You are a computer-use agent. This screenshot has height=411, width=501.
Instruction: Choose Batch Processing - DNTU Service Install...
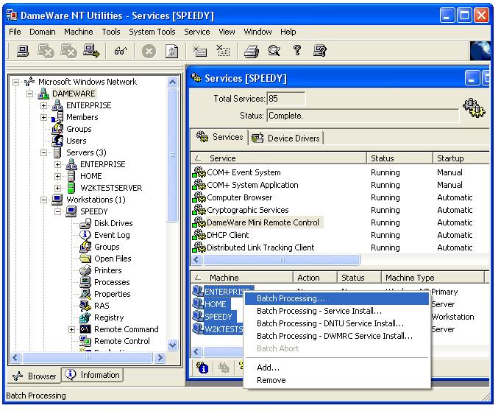tap(337, 323)
